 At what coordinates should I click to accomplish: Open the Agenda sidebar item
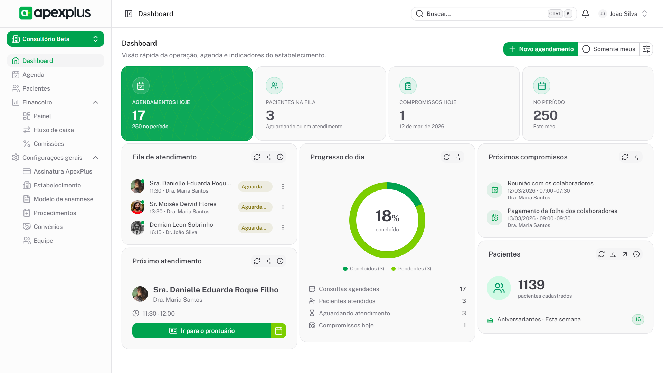(33, 74)
